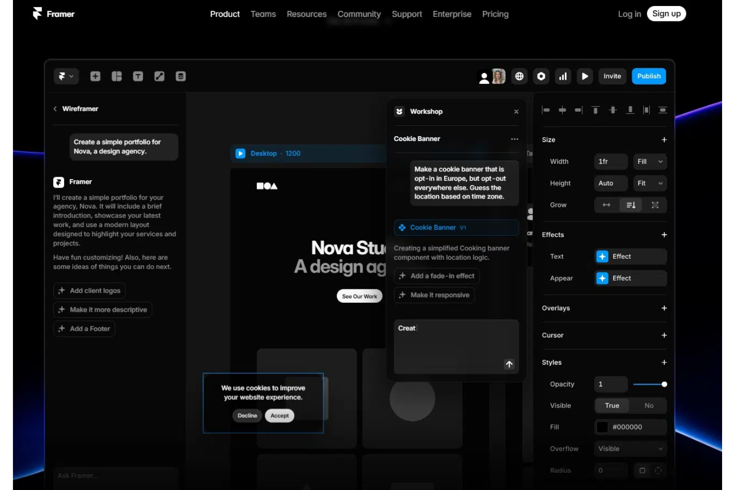
Task: Open the CMS database icon
Action: 181,76
